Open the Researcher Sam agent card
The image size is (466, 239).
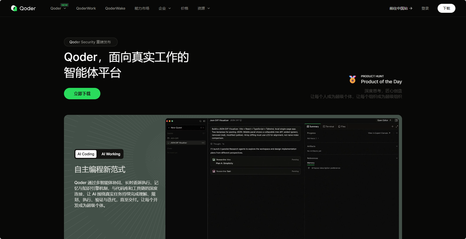pyautogui.click(x=255, y=171)
